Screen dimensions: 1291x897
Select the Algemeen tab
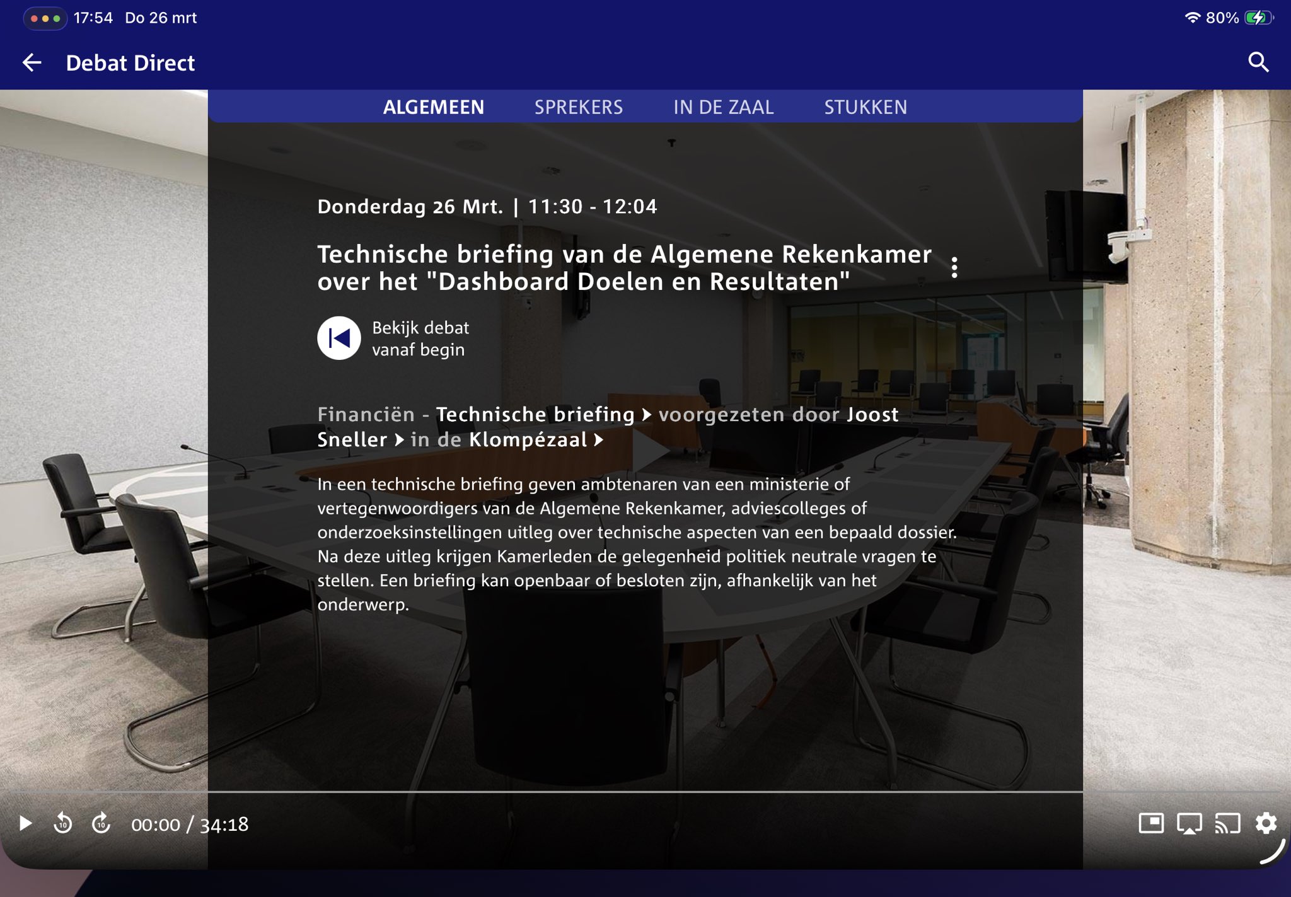434,107
